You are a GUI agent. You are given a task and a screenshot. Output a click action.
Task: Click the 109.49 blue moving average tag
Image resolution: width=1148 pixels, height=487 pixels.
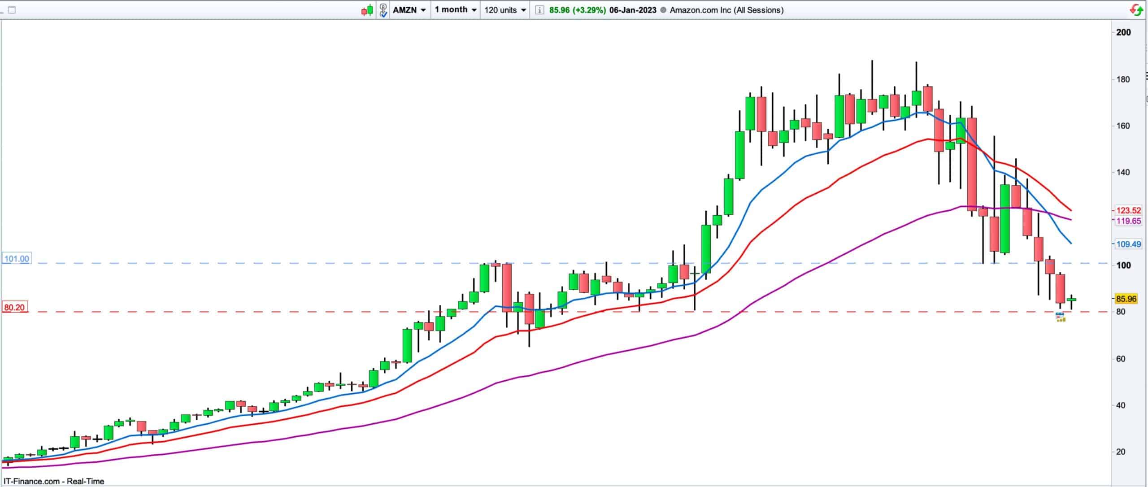click(x=1128, y=244)
